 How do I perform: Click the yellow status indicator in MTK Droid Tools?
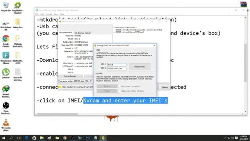(60, 87)
